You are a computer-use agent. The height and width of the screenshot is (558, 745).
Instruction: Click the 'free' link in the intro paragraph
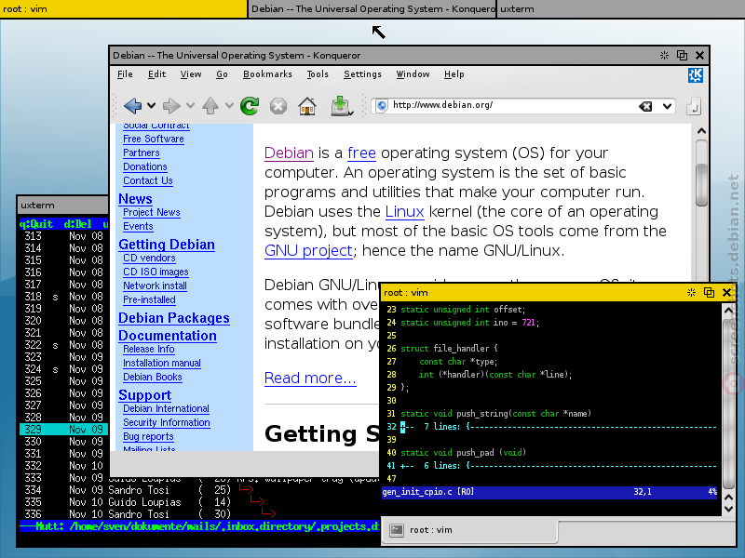click(361, 153)
